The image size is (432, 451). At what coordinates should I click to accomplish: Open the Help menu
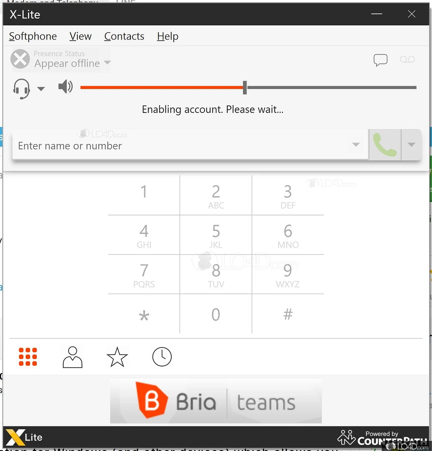168,36
